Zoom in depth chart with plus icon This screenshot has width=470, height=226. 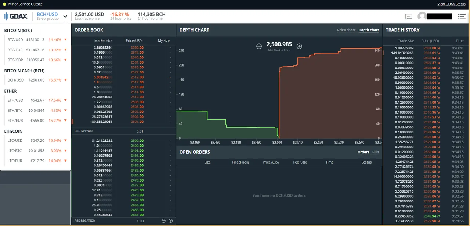pyautogui.click(x=299, y=46)
